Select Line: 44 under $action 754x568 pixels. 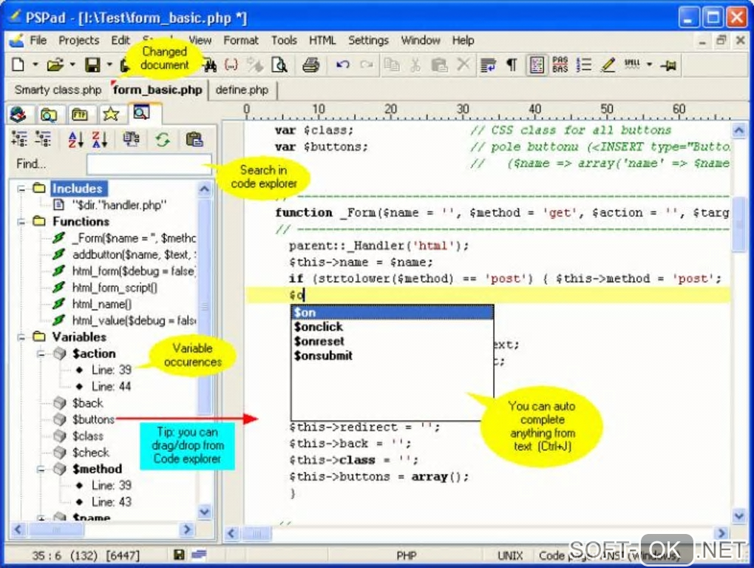111,387
